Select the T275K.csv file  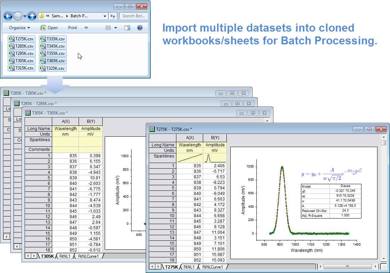[22, 39]
